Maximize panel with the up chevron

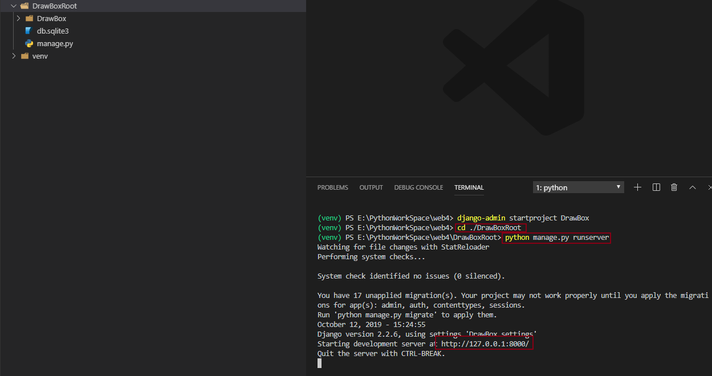pos(693,187)
